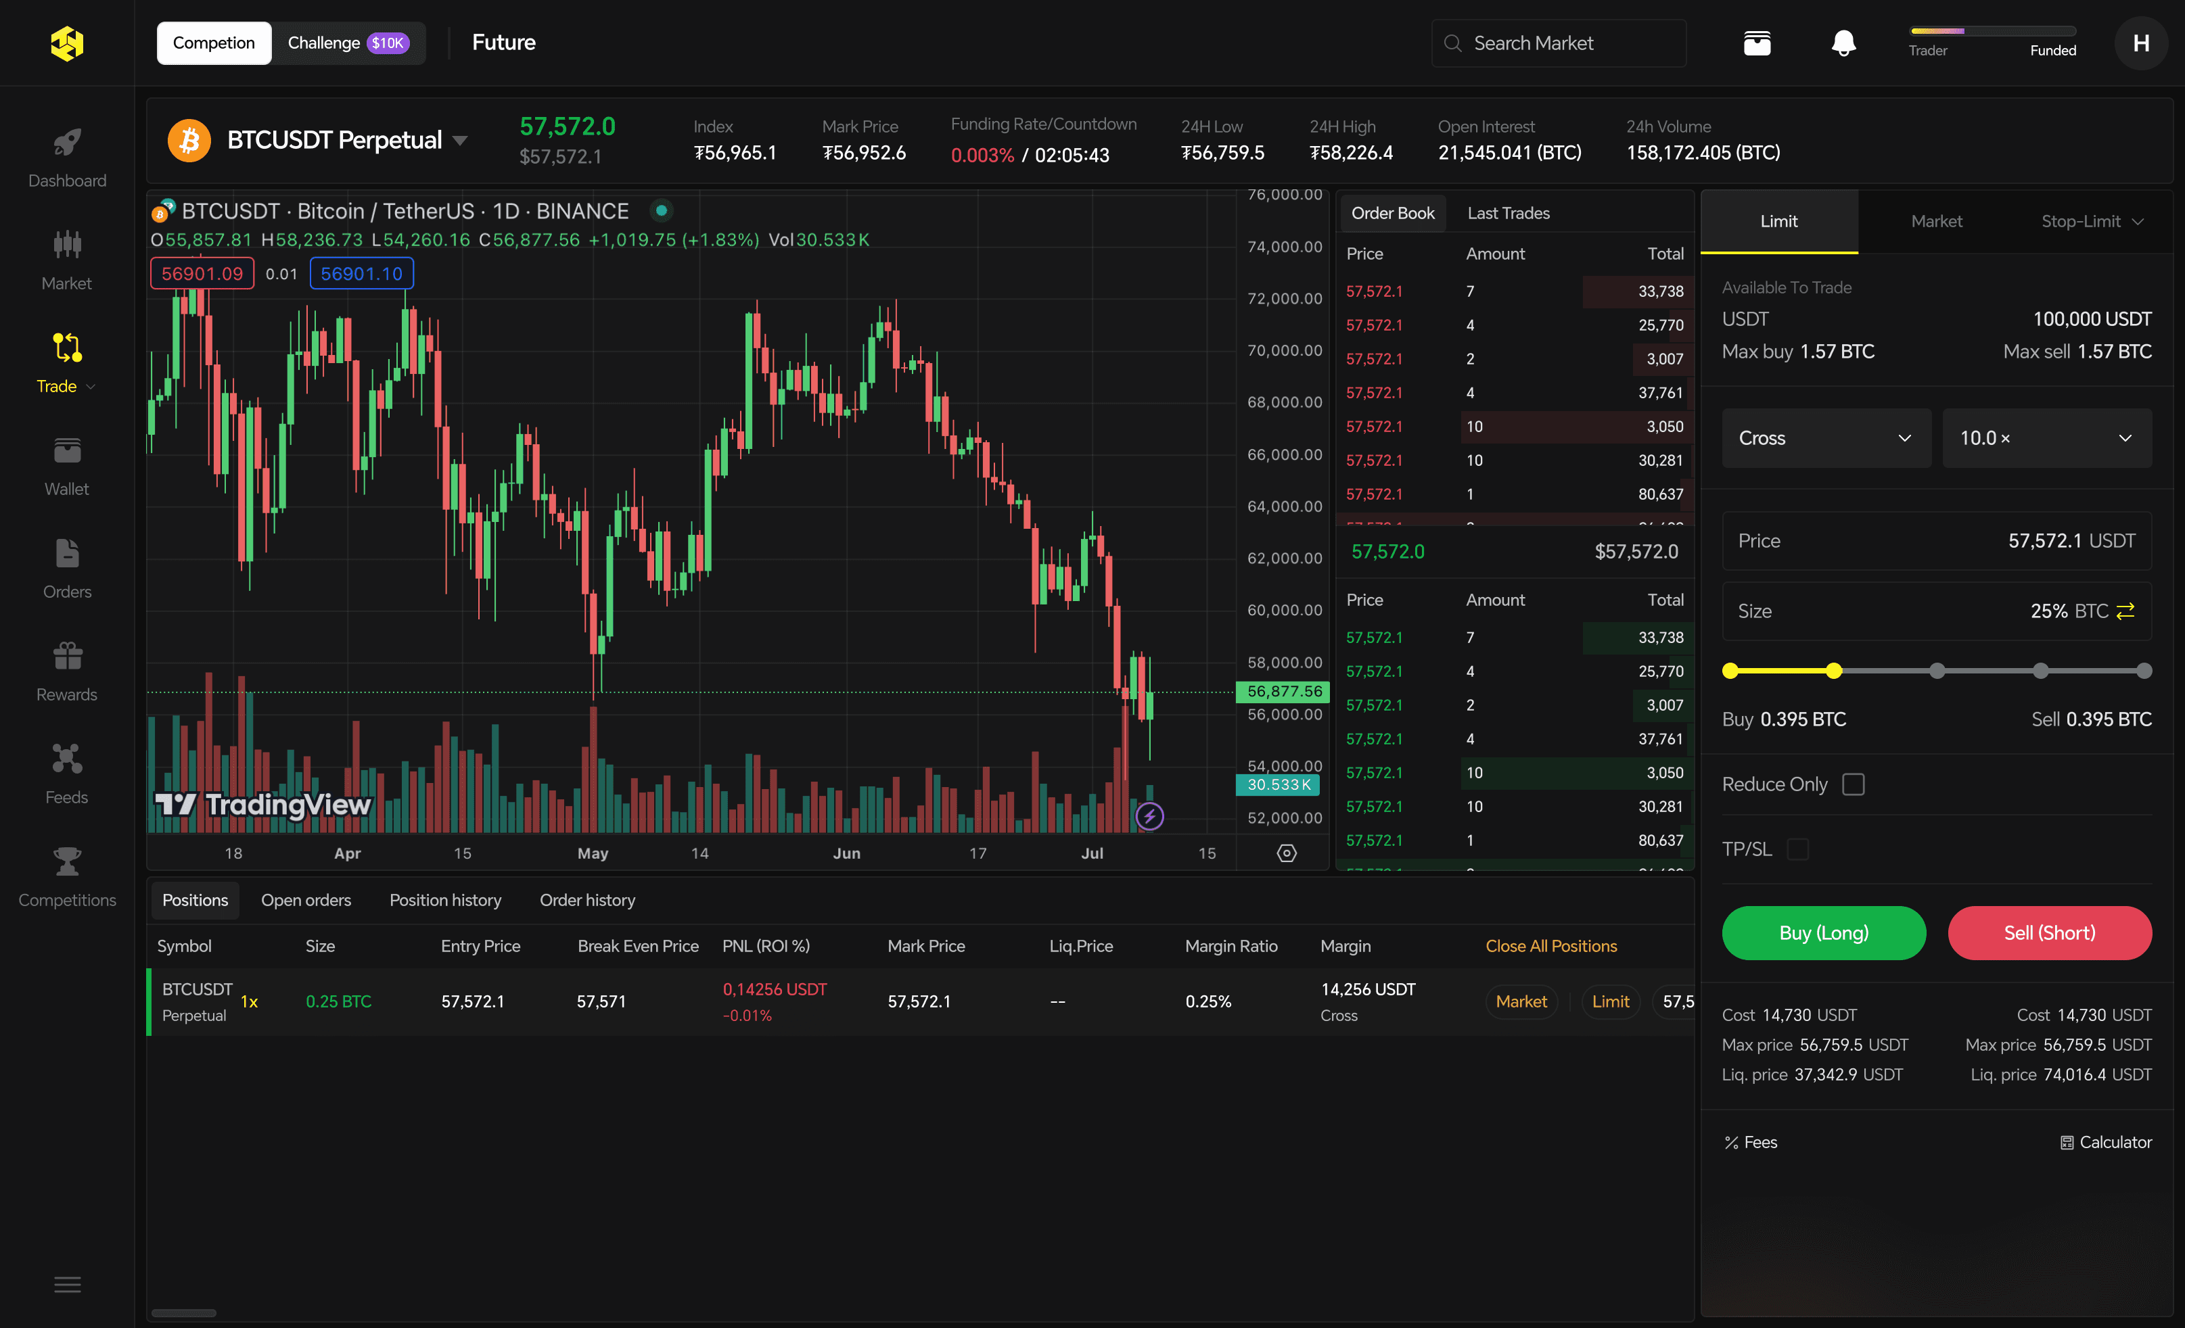
Task: Click Close All Positions link
Action: (1551, 946)
